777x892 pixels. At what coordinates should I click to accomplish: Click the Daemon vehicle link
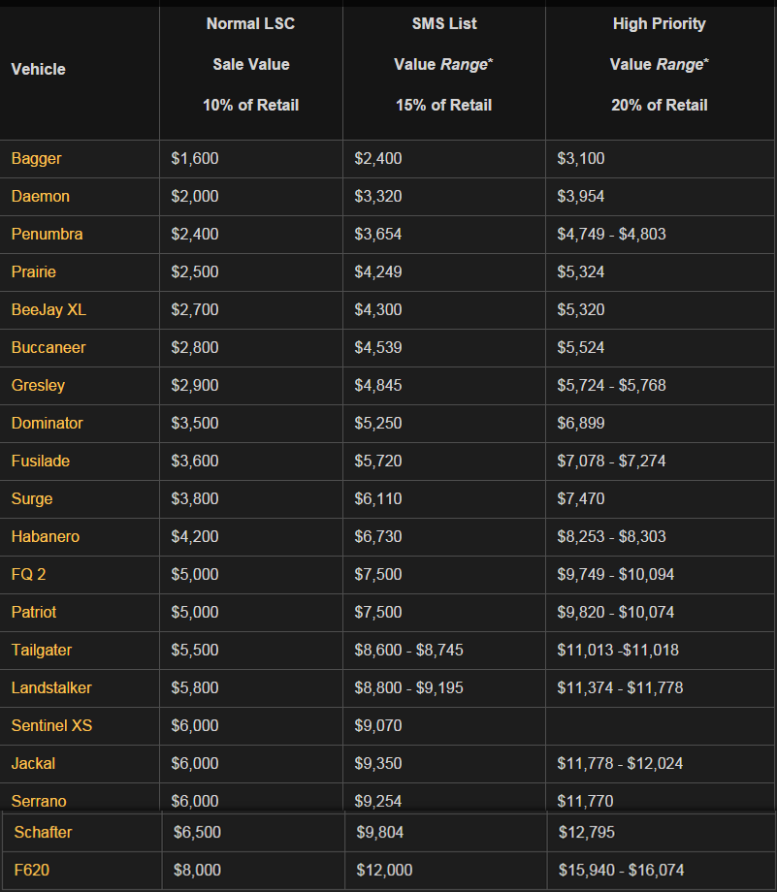click(x=41, y=196)
